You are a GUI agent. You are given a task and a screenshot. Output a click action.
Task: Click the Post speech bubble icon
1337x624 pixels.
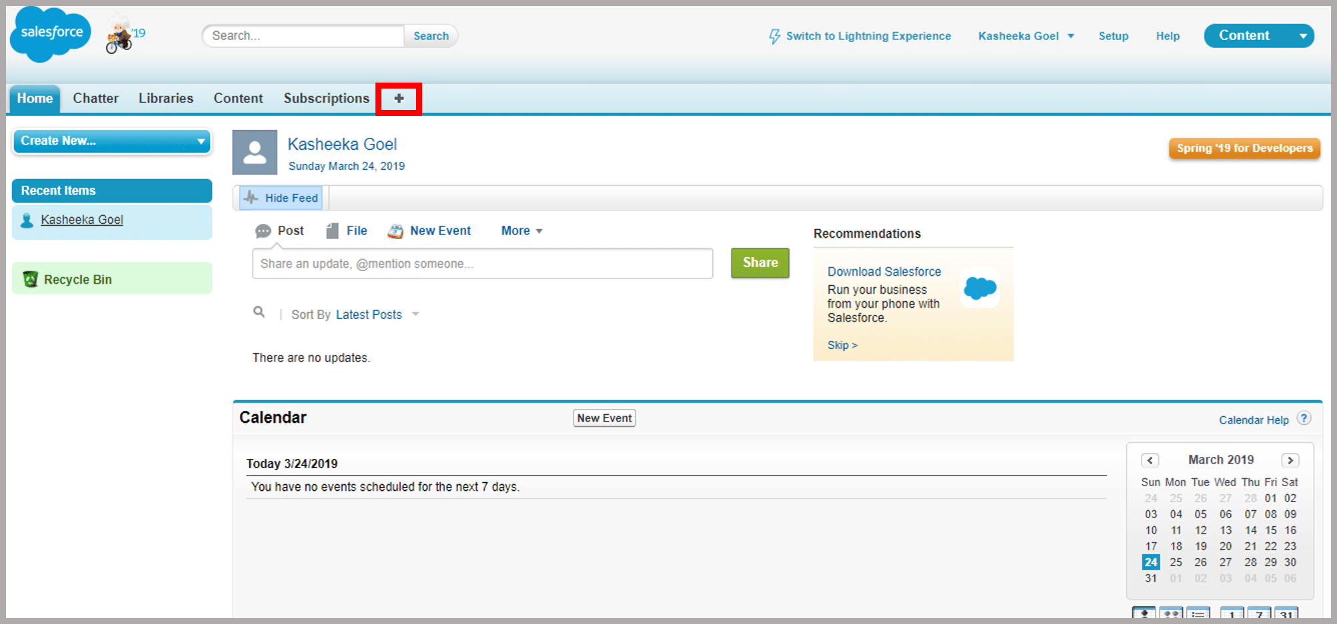point(263,231)
